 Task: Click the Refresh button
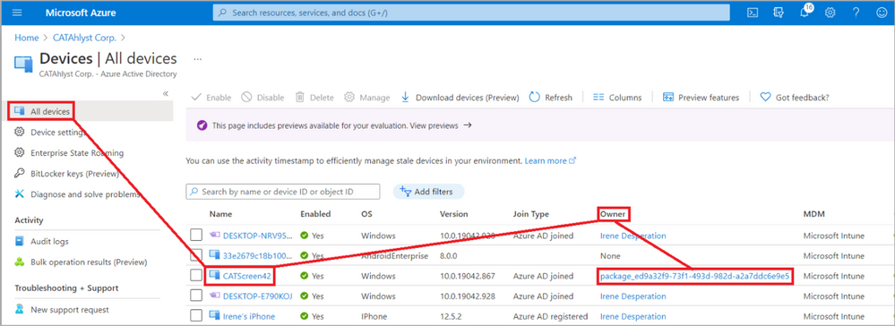point(551,98)
